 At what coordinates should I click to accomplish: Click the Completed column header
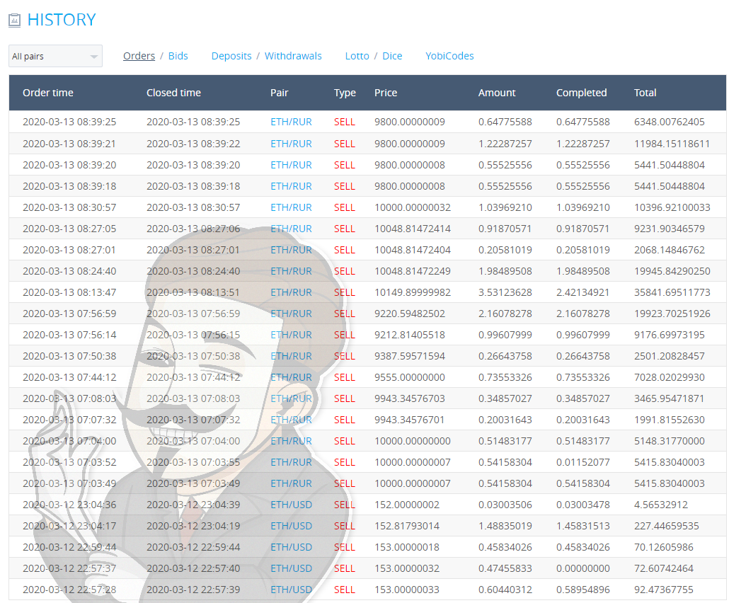[x=582, y=93]
